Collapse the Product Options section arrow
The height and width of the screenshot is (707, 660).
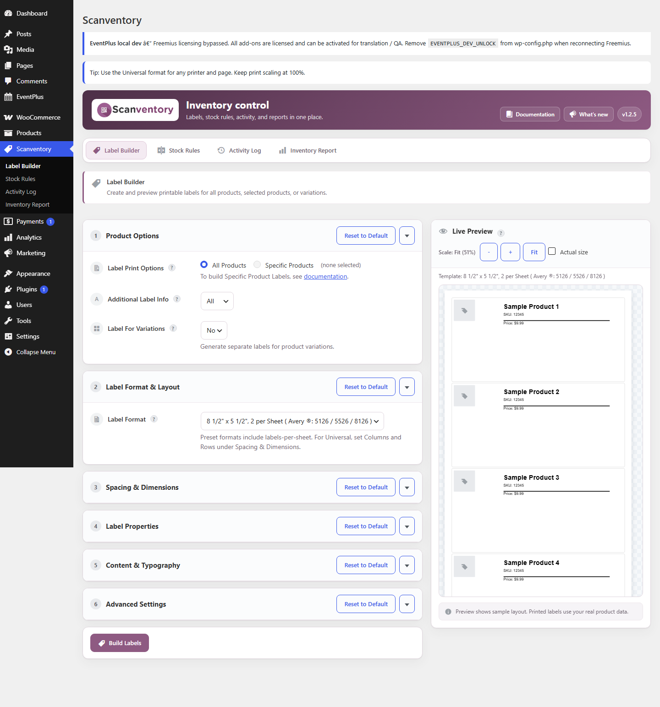click(407, 236)
